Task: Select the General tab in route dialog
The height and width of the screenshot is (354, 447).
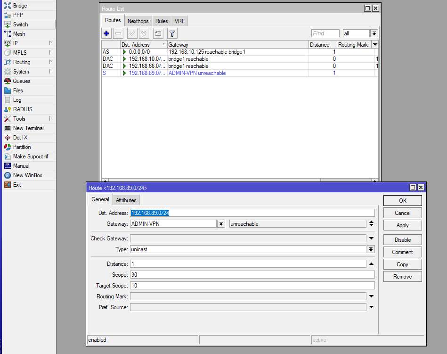Action: click(x=100, y=199)
